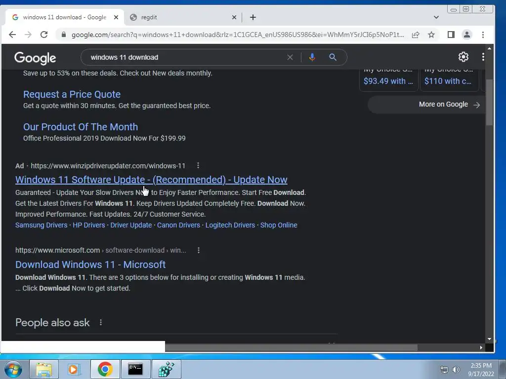This screenshot has width=506, height=379.
Task: Close the windows 11 download tab
Action: 116,17
